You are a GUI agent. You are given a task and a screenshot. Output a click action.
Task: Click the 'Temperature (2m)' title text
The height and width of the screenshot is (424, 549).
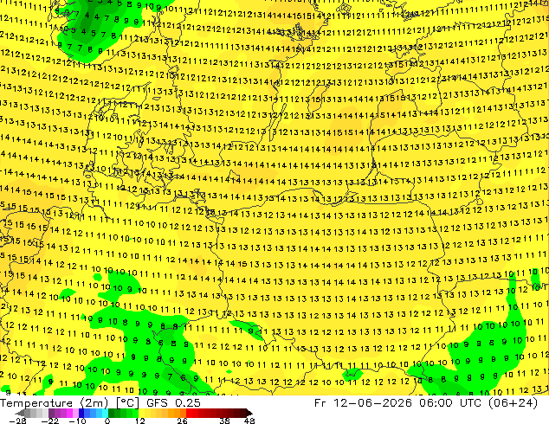(x=54, y=403)
